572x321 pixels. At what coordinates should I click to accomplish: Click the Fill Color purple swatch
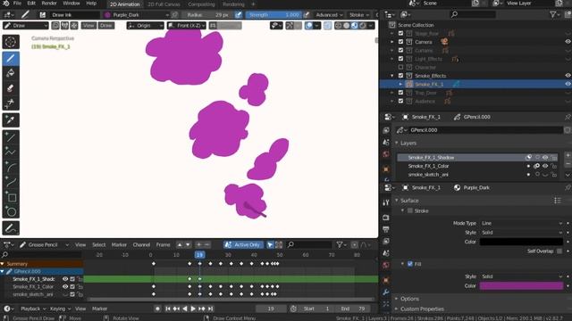(x=521, y=285)
